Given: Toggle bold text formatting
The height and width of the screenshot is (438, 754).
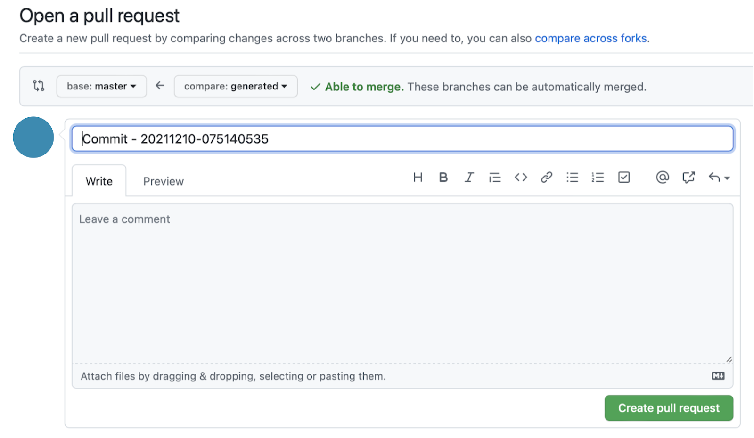Looking at the screenshot, I should tap(443, 178).
